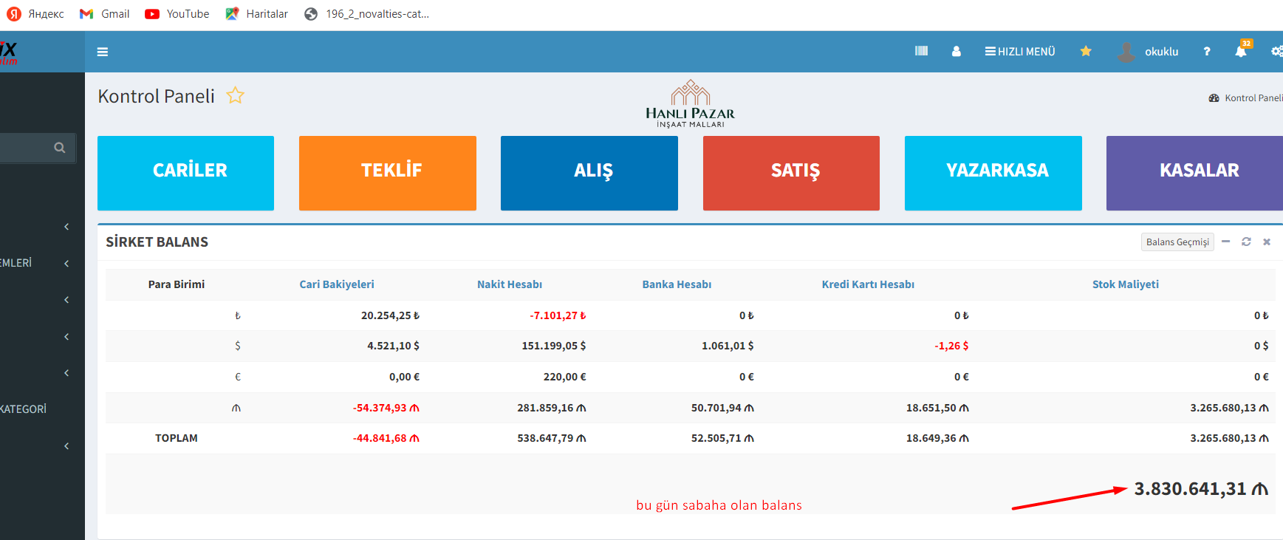Collapse the Şirket Balans panel
The image size is (1283, 540).
[x=1226, y=242]
